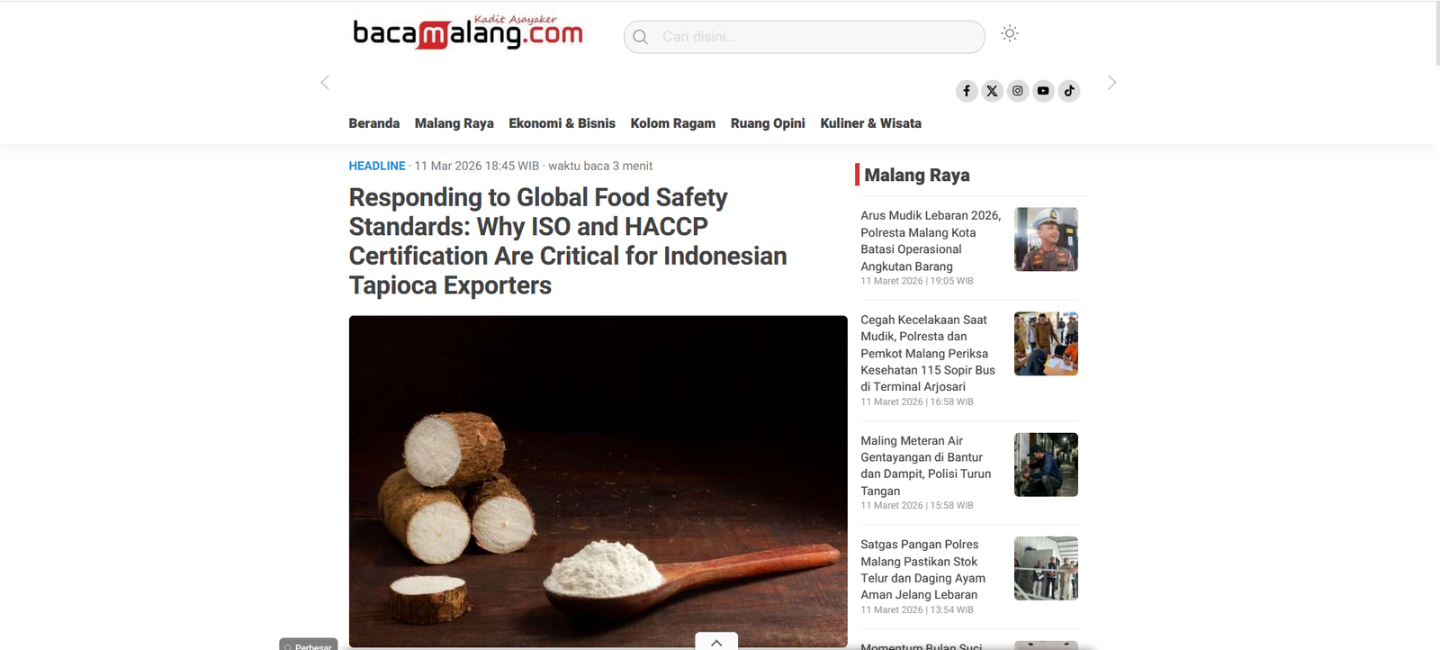The image size is (1440, 650).
Task: Open the Kuliner & Wisata section
Action: [871, 123]
